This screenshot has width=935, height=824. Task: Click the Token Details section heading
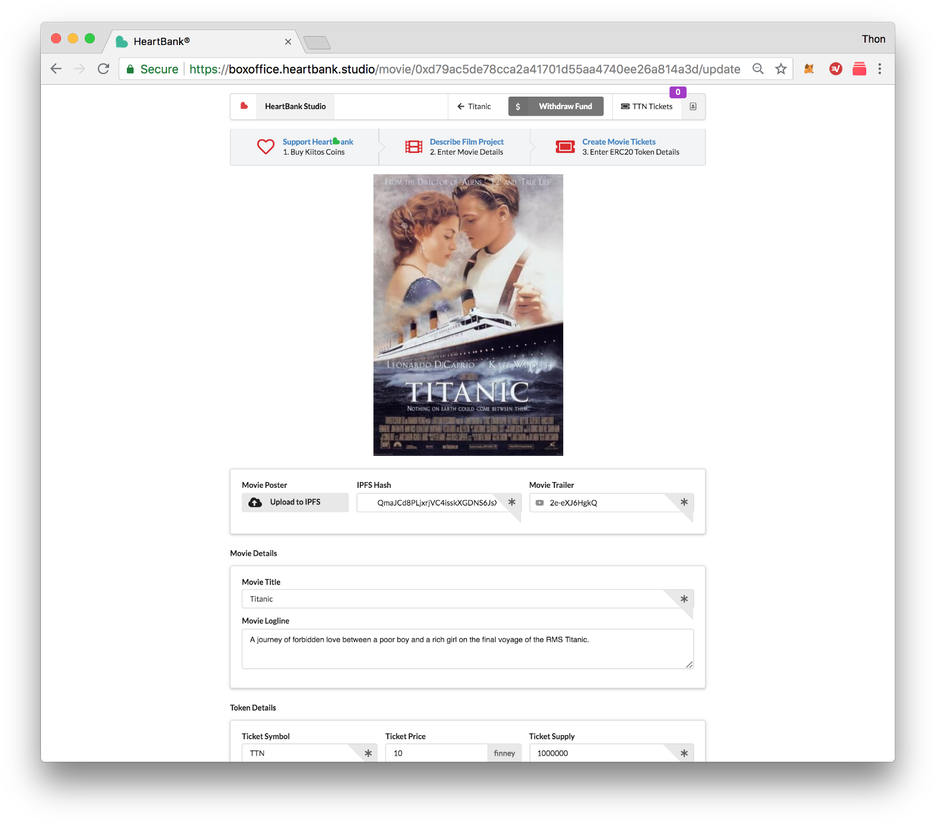pos(253,708)
